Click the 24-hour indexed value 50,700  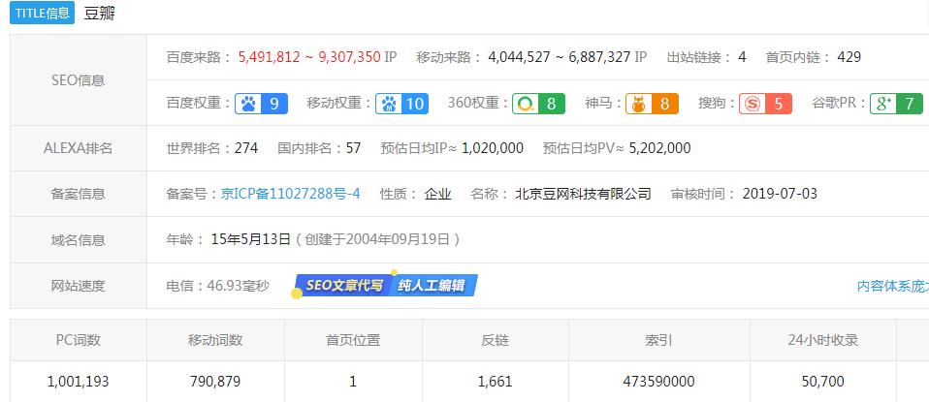click(x=823, y=382)
